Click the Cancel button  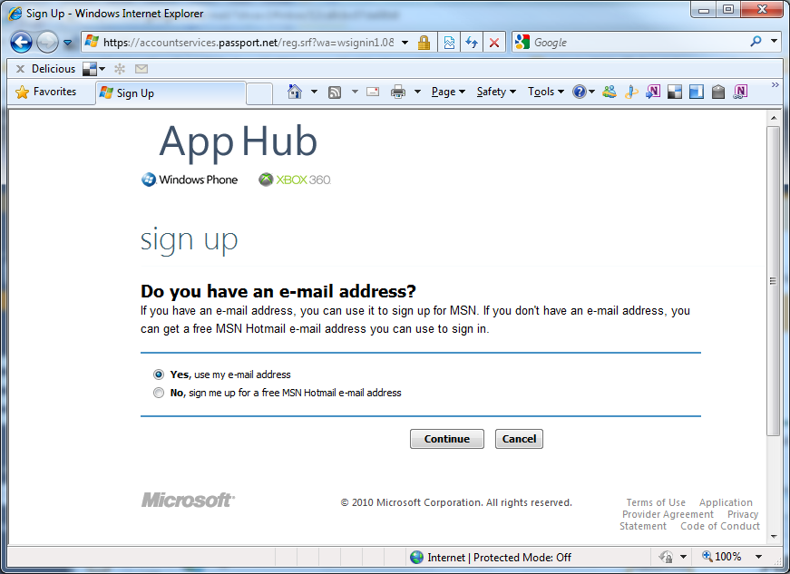[519, 439]
